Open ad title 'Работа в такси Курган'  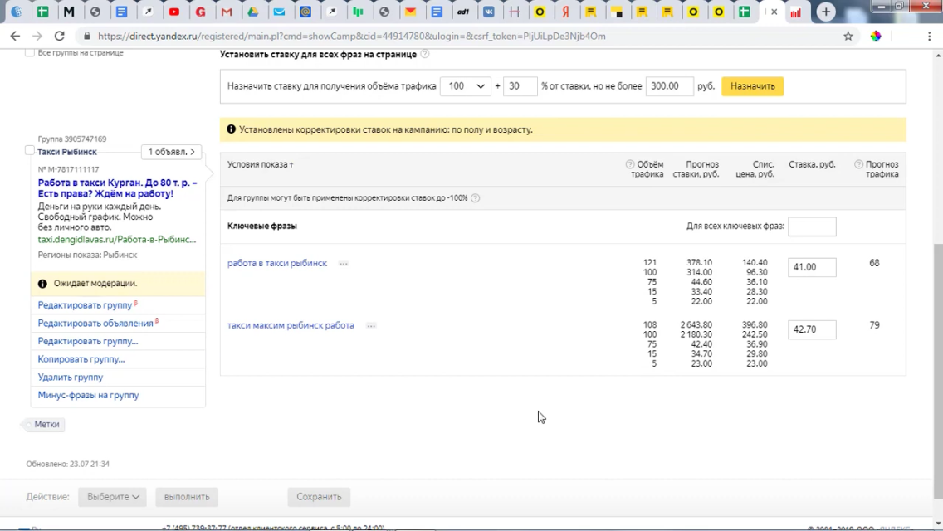[x=117, y=188]
